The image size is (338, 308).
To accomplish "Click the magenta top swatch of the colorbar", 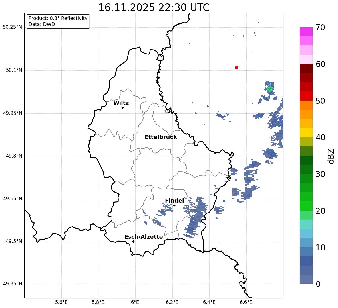I will 306,32.
